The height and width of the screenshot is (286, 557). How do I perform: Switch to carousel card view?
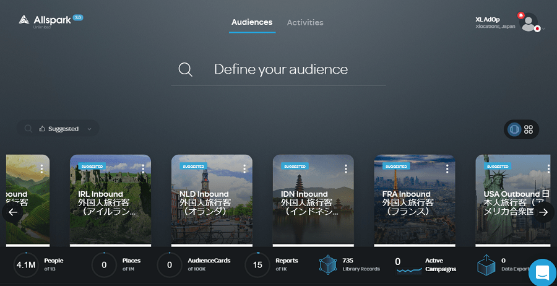[513, 129]
